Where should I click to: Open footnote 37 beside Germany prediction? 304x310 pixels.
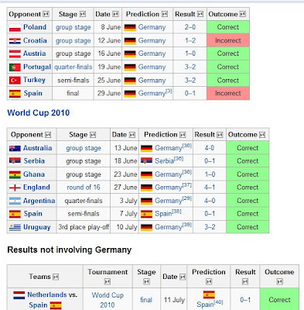click(x=187, y=185)
